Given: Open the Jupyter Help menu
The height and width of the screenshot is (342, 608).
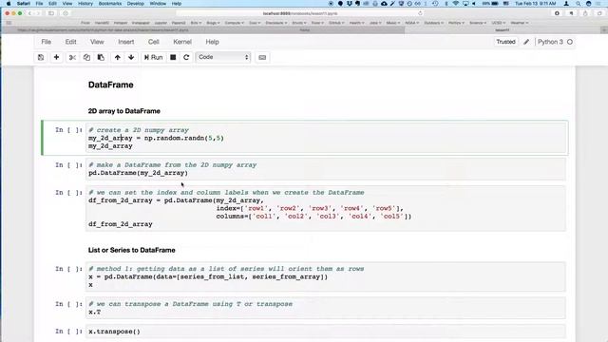Looking at the screenshot, I should click(212, 42).
